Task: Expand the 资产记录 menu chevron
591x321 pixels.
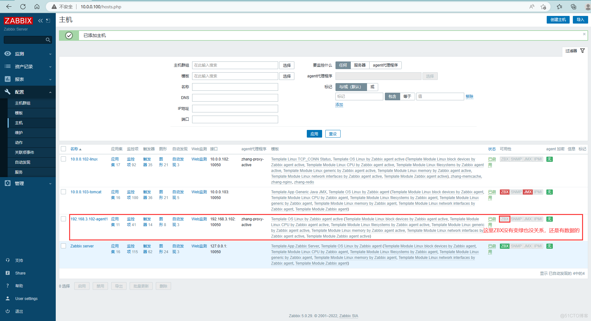Action: click(50, 67)
